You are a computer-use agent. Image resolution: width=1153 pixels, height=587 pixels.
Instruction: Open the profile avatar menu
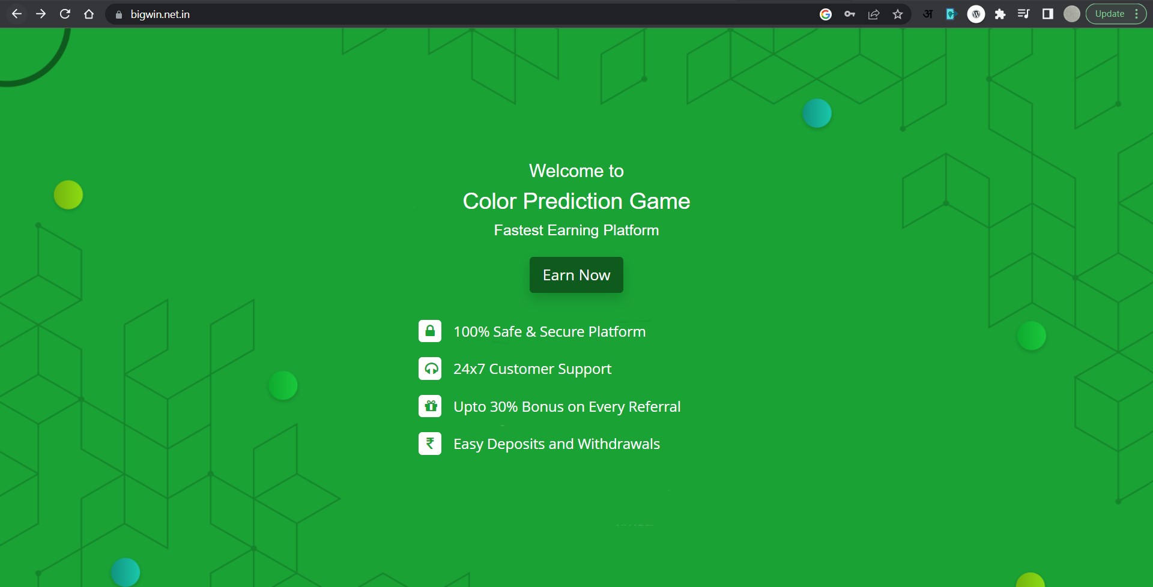[1072, 14]
